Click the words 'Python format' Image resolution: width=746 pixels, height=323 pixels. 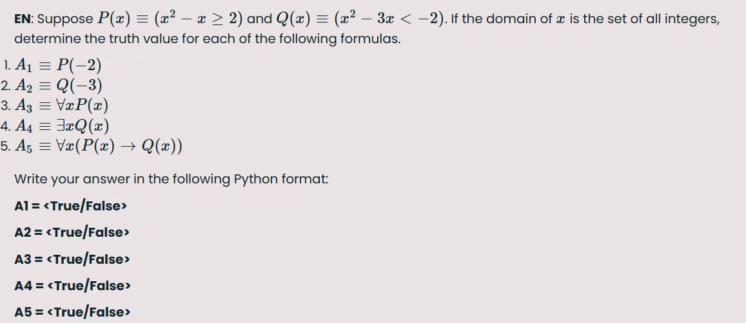coord(280,180)
